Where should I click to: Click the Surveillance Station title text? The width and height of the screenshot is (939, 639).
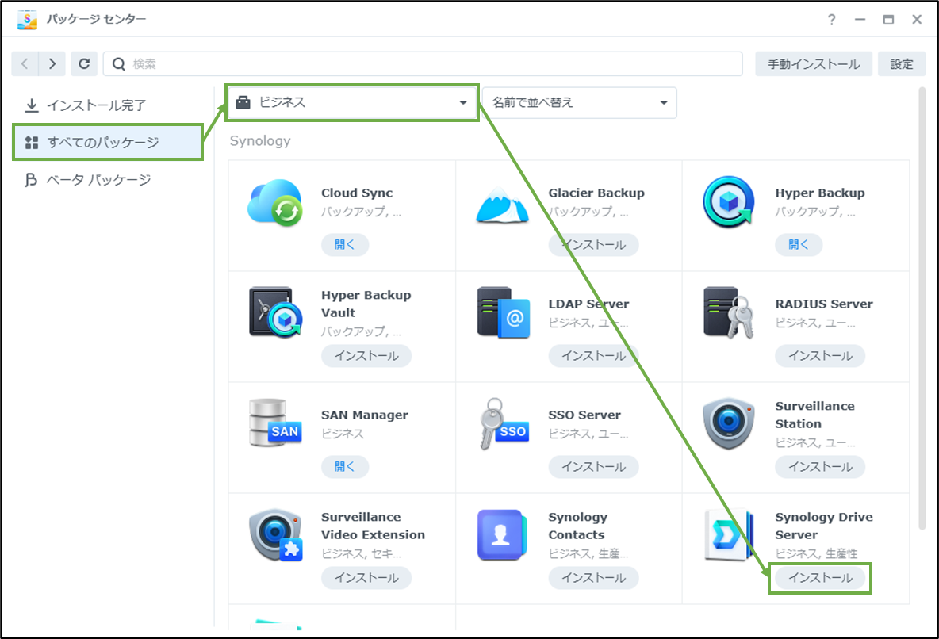pyautogui.click(x=815, y=415)
